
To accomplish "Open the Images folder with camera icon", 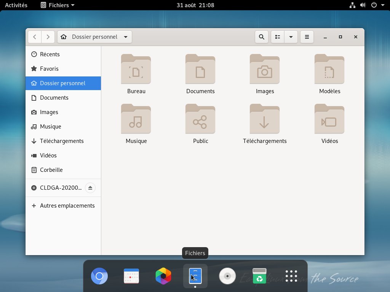I will tap(265, 69).
